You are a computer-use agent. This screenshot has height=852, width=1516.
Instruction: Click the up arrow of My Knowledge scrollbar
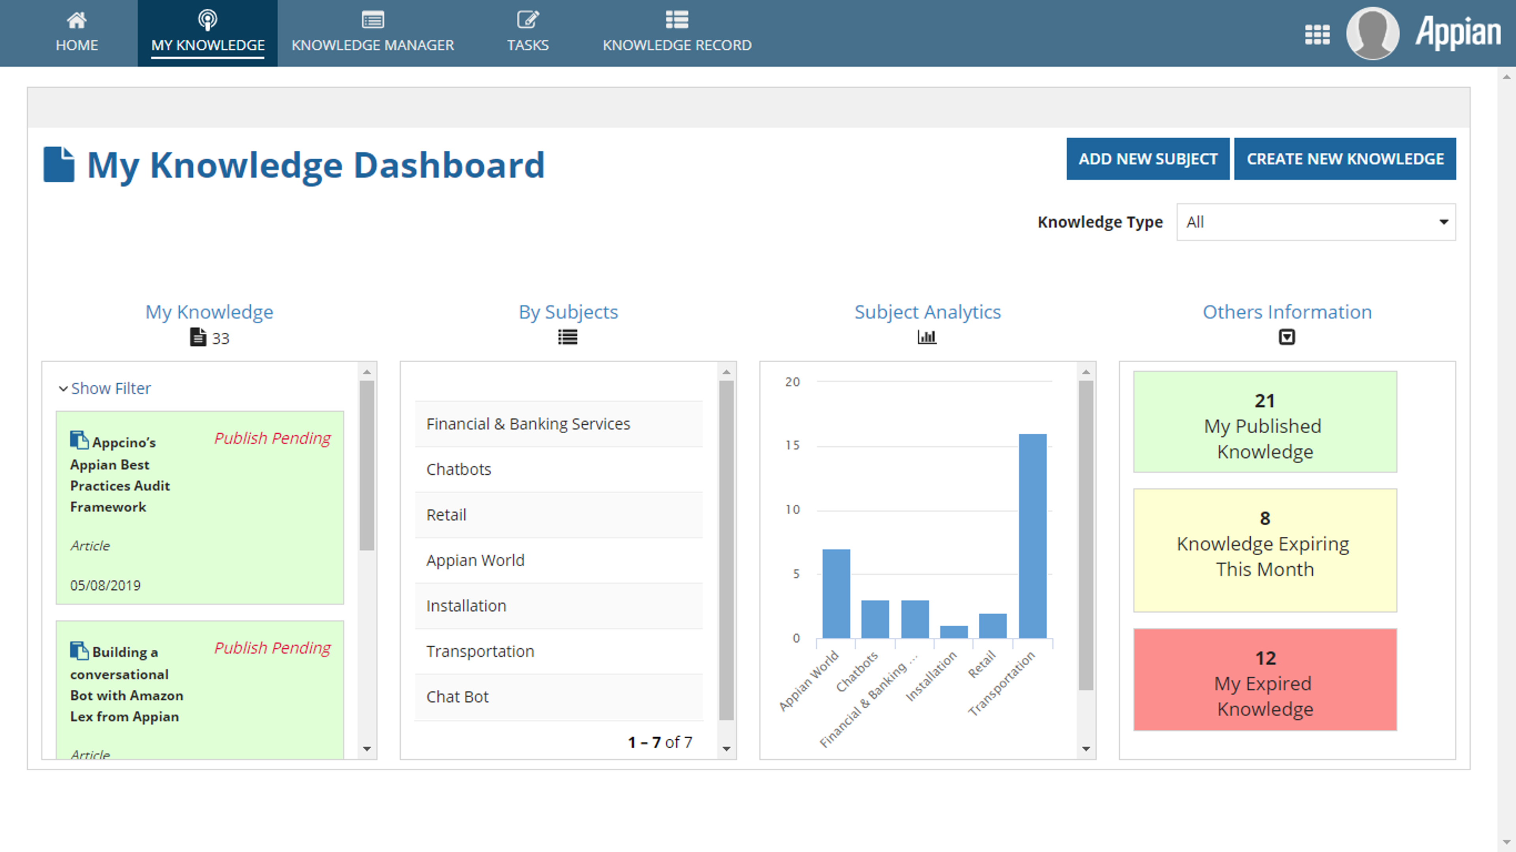pos(367,372)
